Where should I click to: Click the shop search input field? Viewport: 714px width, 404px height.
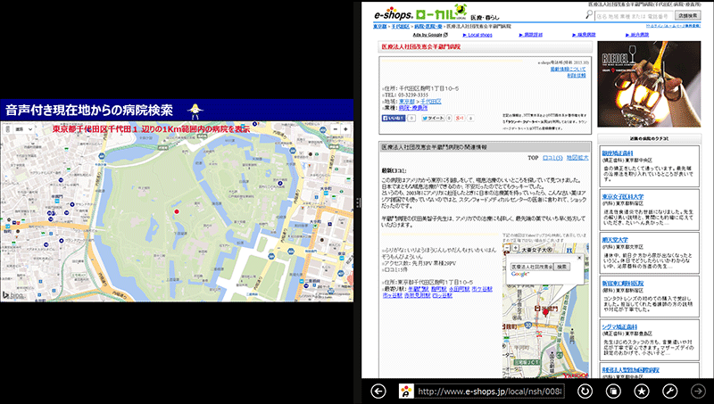coord(634,16)
